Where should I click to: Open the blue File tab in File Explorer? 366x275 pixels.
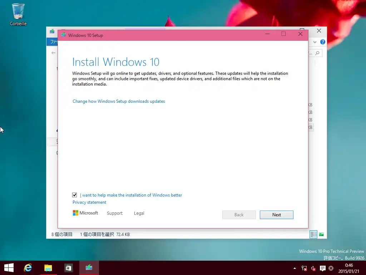pyautogui.click(x=52, y=42)
